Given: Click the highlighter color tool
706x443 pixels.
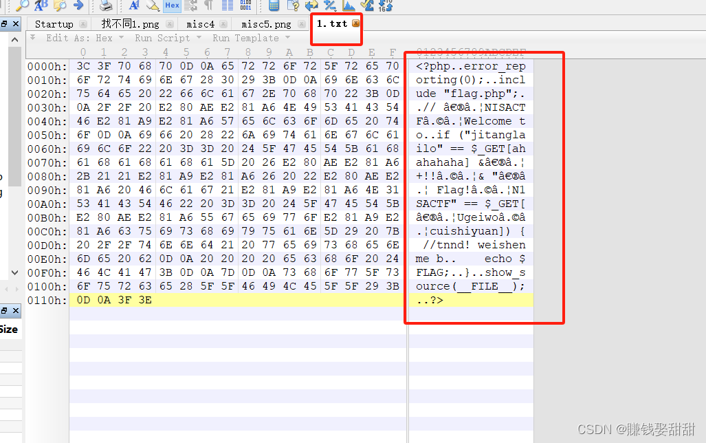Looking at the screenshot, I should point(153,6).
